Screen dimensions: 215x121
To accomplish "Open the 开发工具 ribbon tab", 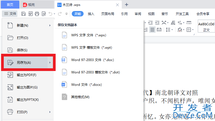I will [182, 14].
